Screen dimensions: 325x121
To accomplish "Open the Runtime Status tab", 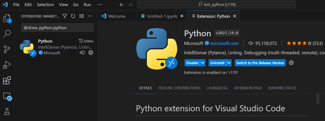I will [x=282, y=88].
